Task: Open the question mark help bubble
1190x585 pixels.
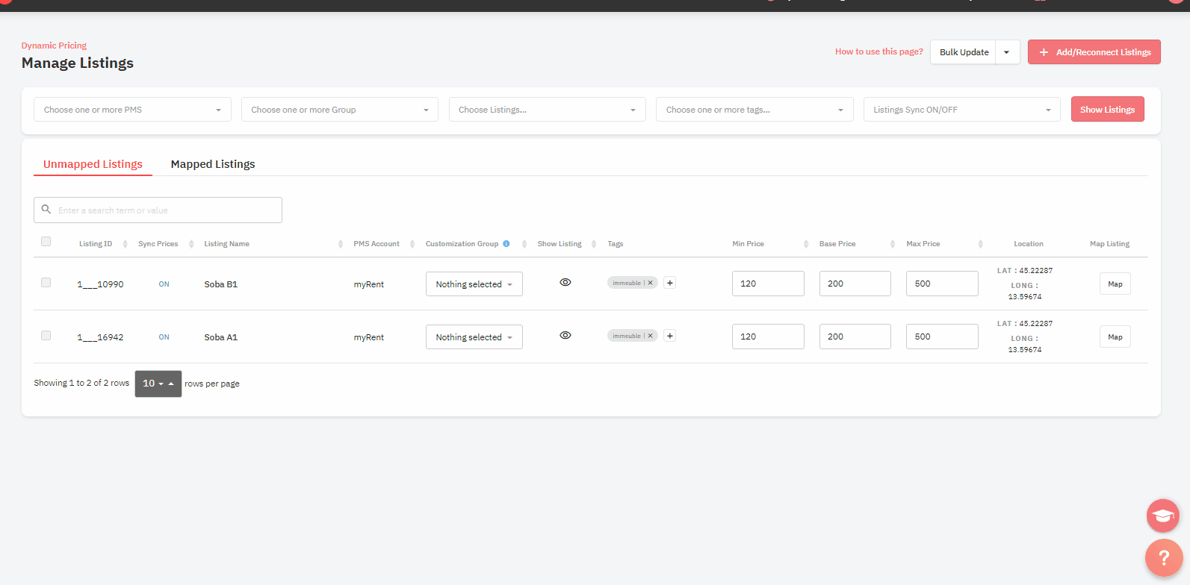Action: click(1163, 558)
